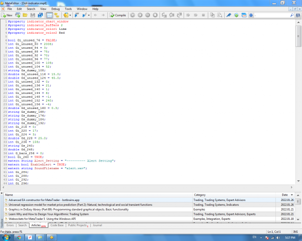Click the pause debugging icon

tap(147, 15)
